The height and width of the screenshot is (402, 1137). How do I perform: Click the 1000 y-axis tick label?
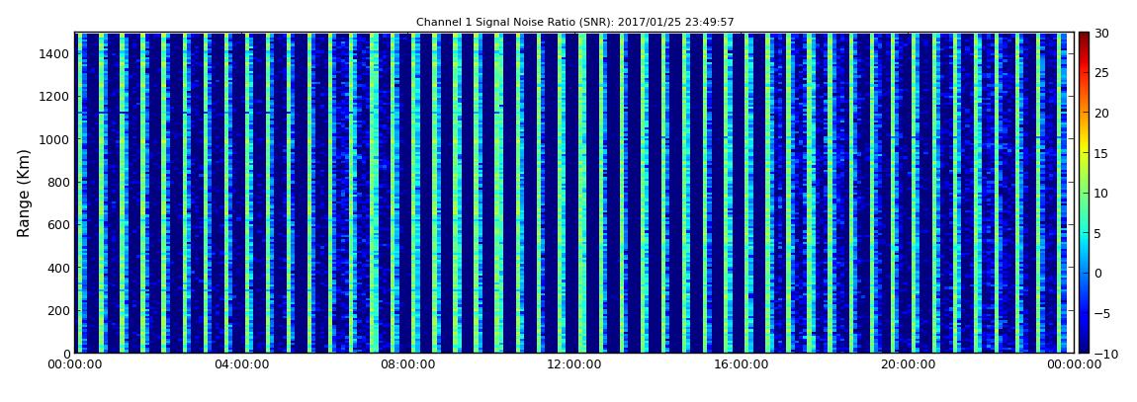point(55,139)
